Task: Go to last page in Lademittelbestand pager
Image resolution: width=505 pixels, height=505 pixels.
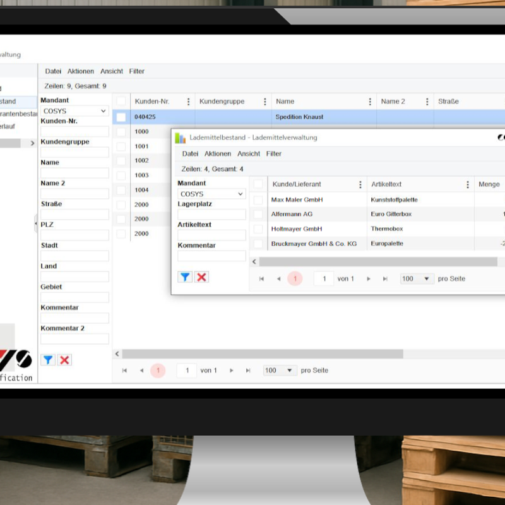Action: tap(385, 279)
